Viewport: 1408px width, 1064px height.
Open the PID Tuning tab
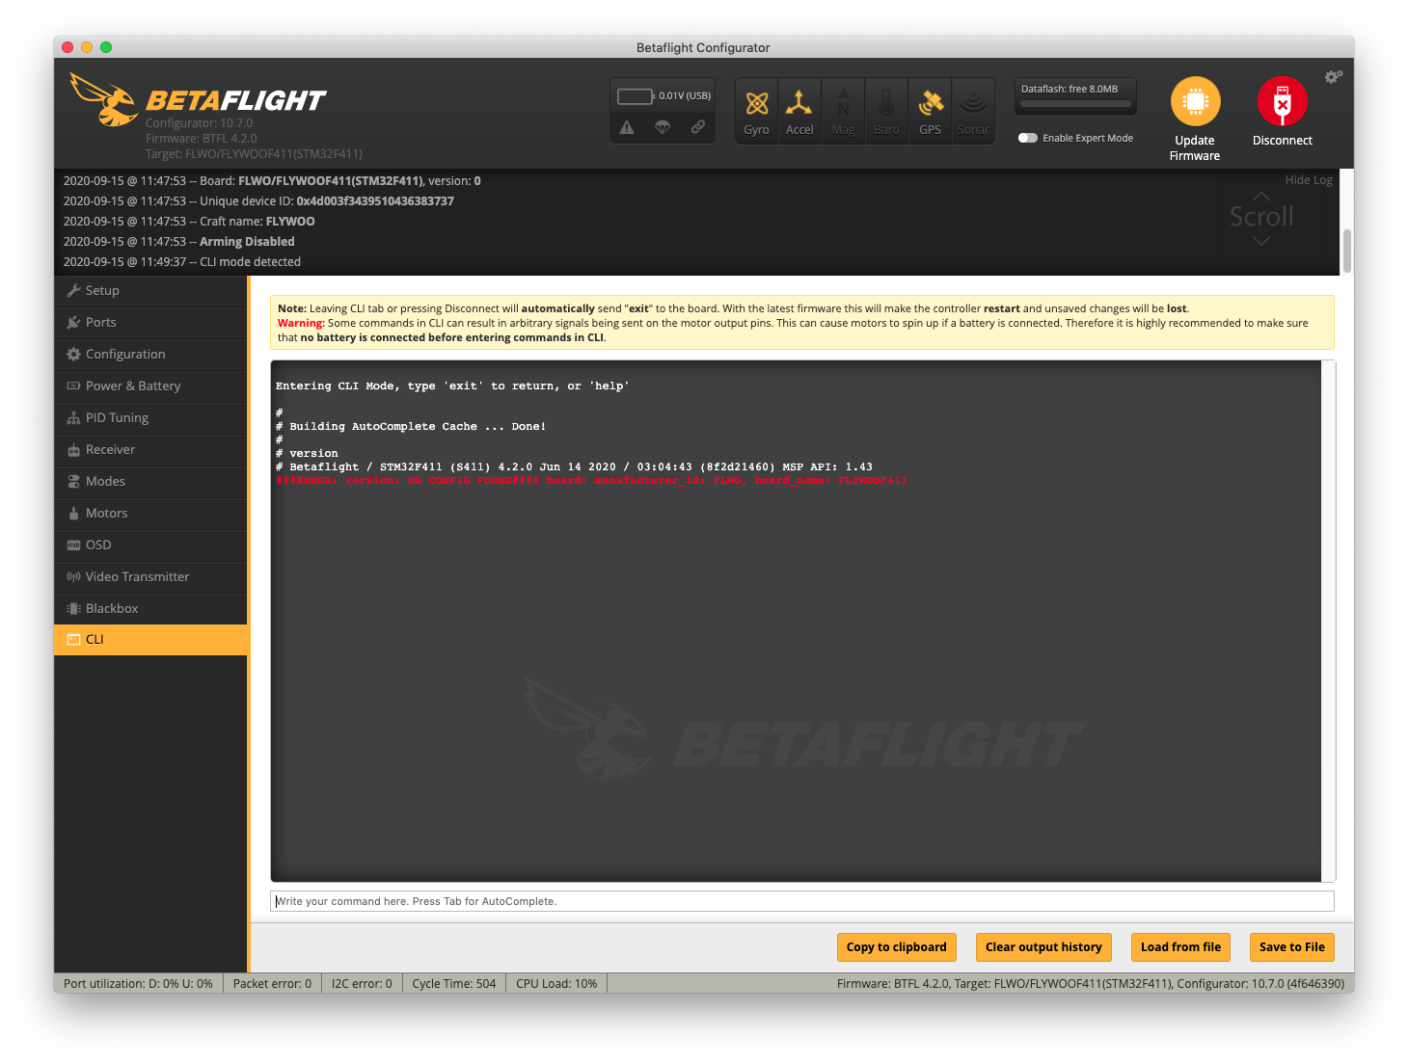[151, 417]
